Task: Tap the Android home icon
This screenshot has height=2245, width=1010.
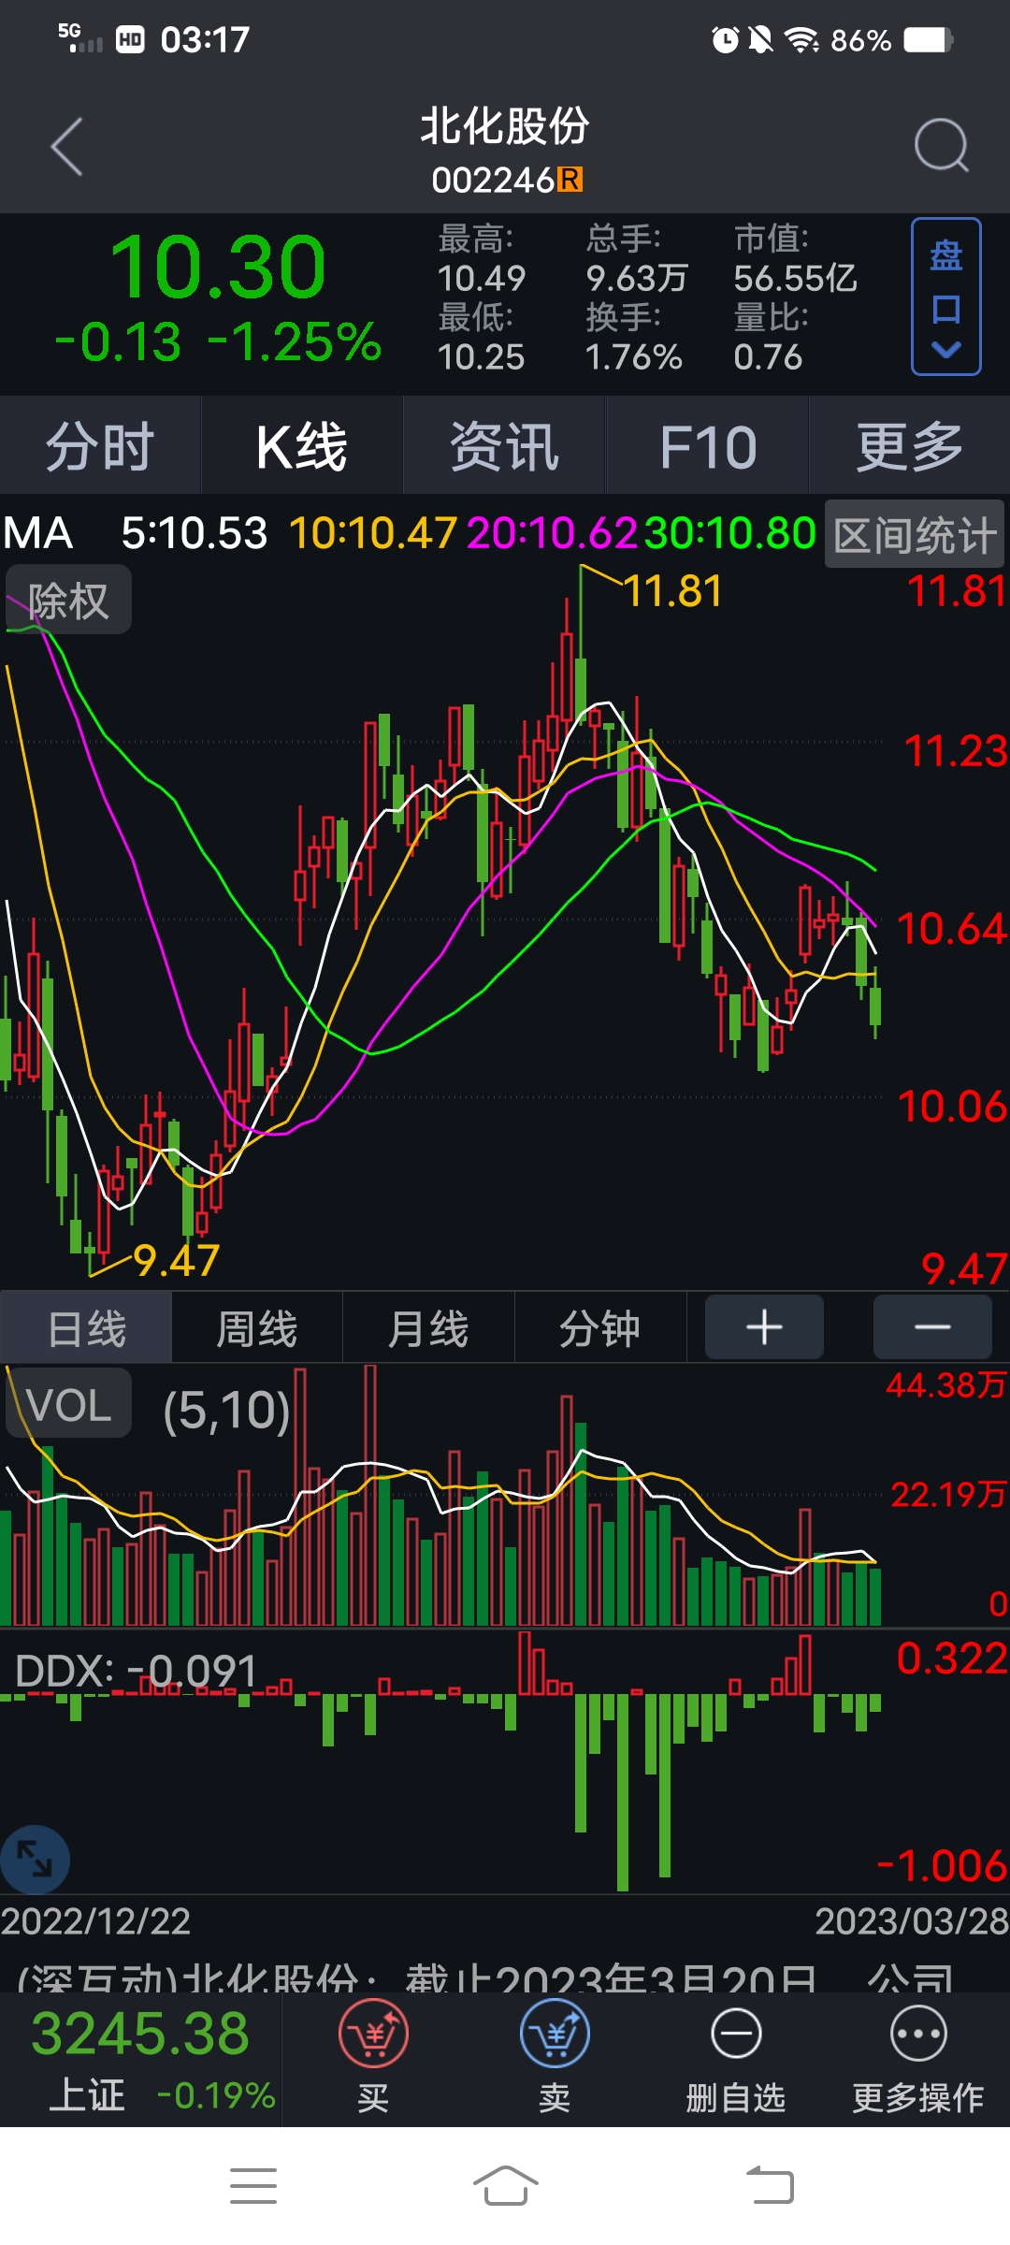Action: click(x=505, y=2185)
